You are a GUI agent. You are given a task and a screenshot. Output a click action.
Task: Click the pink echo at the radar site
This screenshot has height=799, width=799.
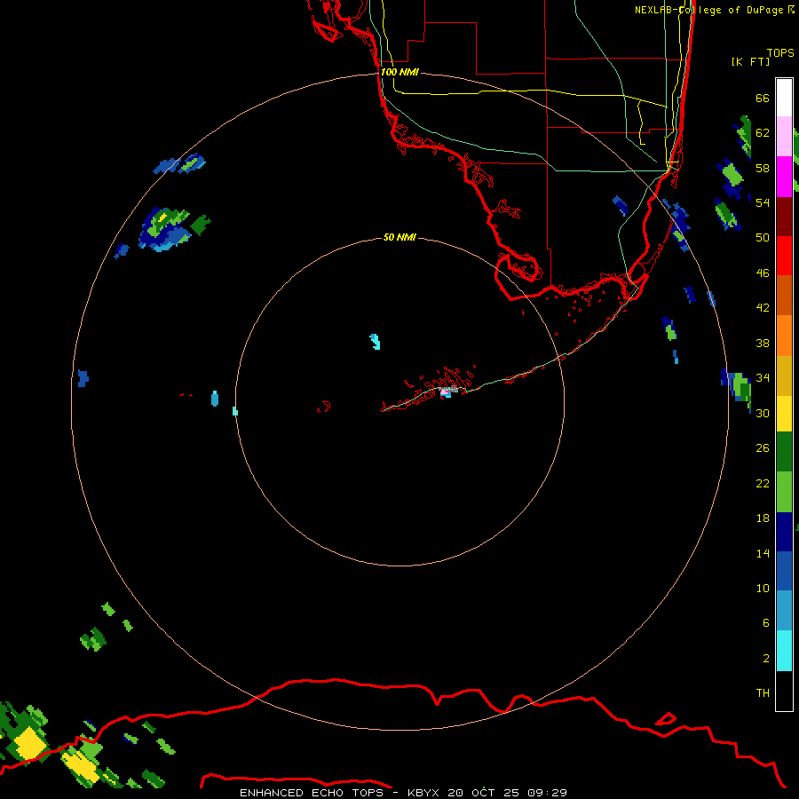click(445, 391)
